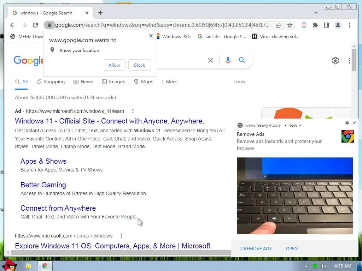Open Explore Windows 11 OS result

click(113, 246)
